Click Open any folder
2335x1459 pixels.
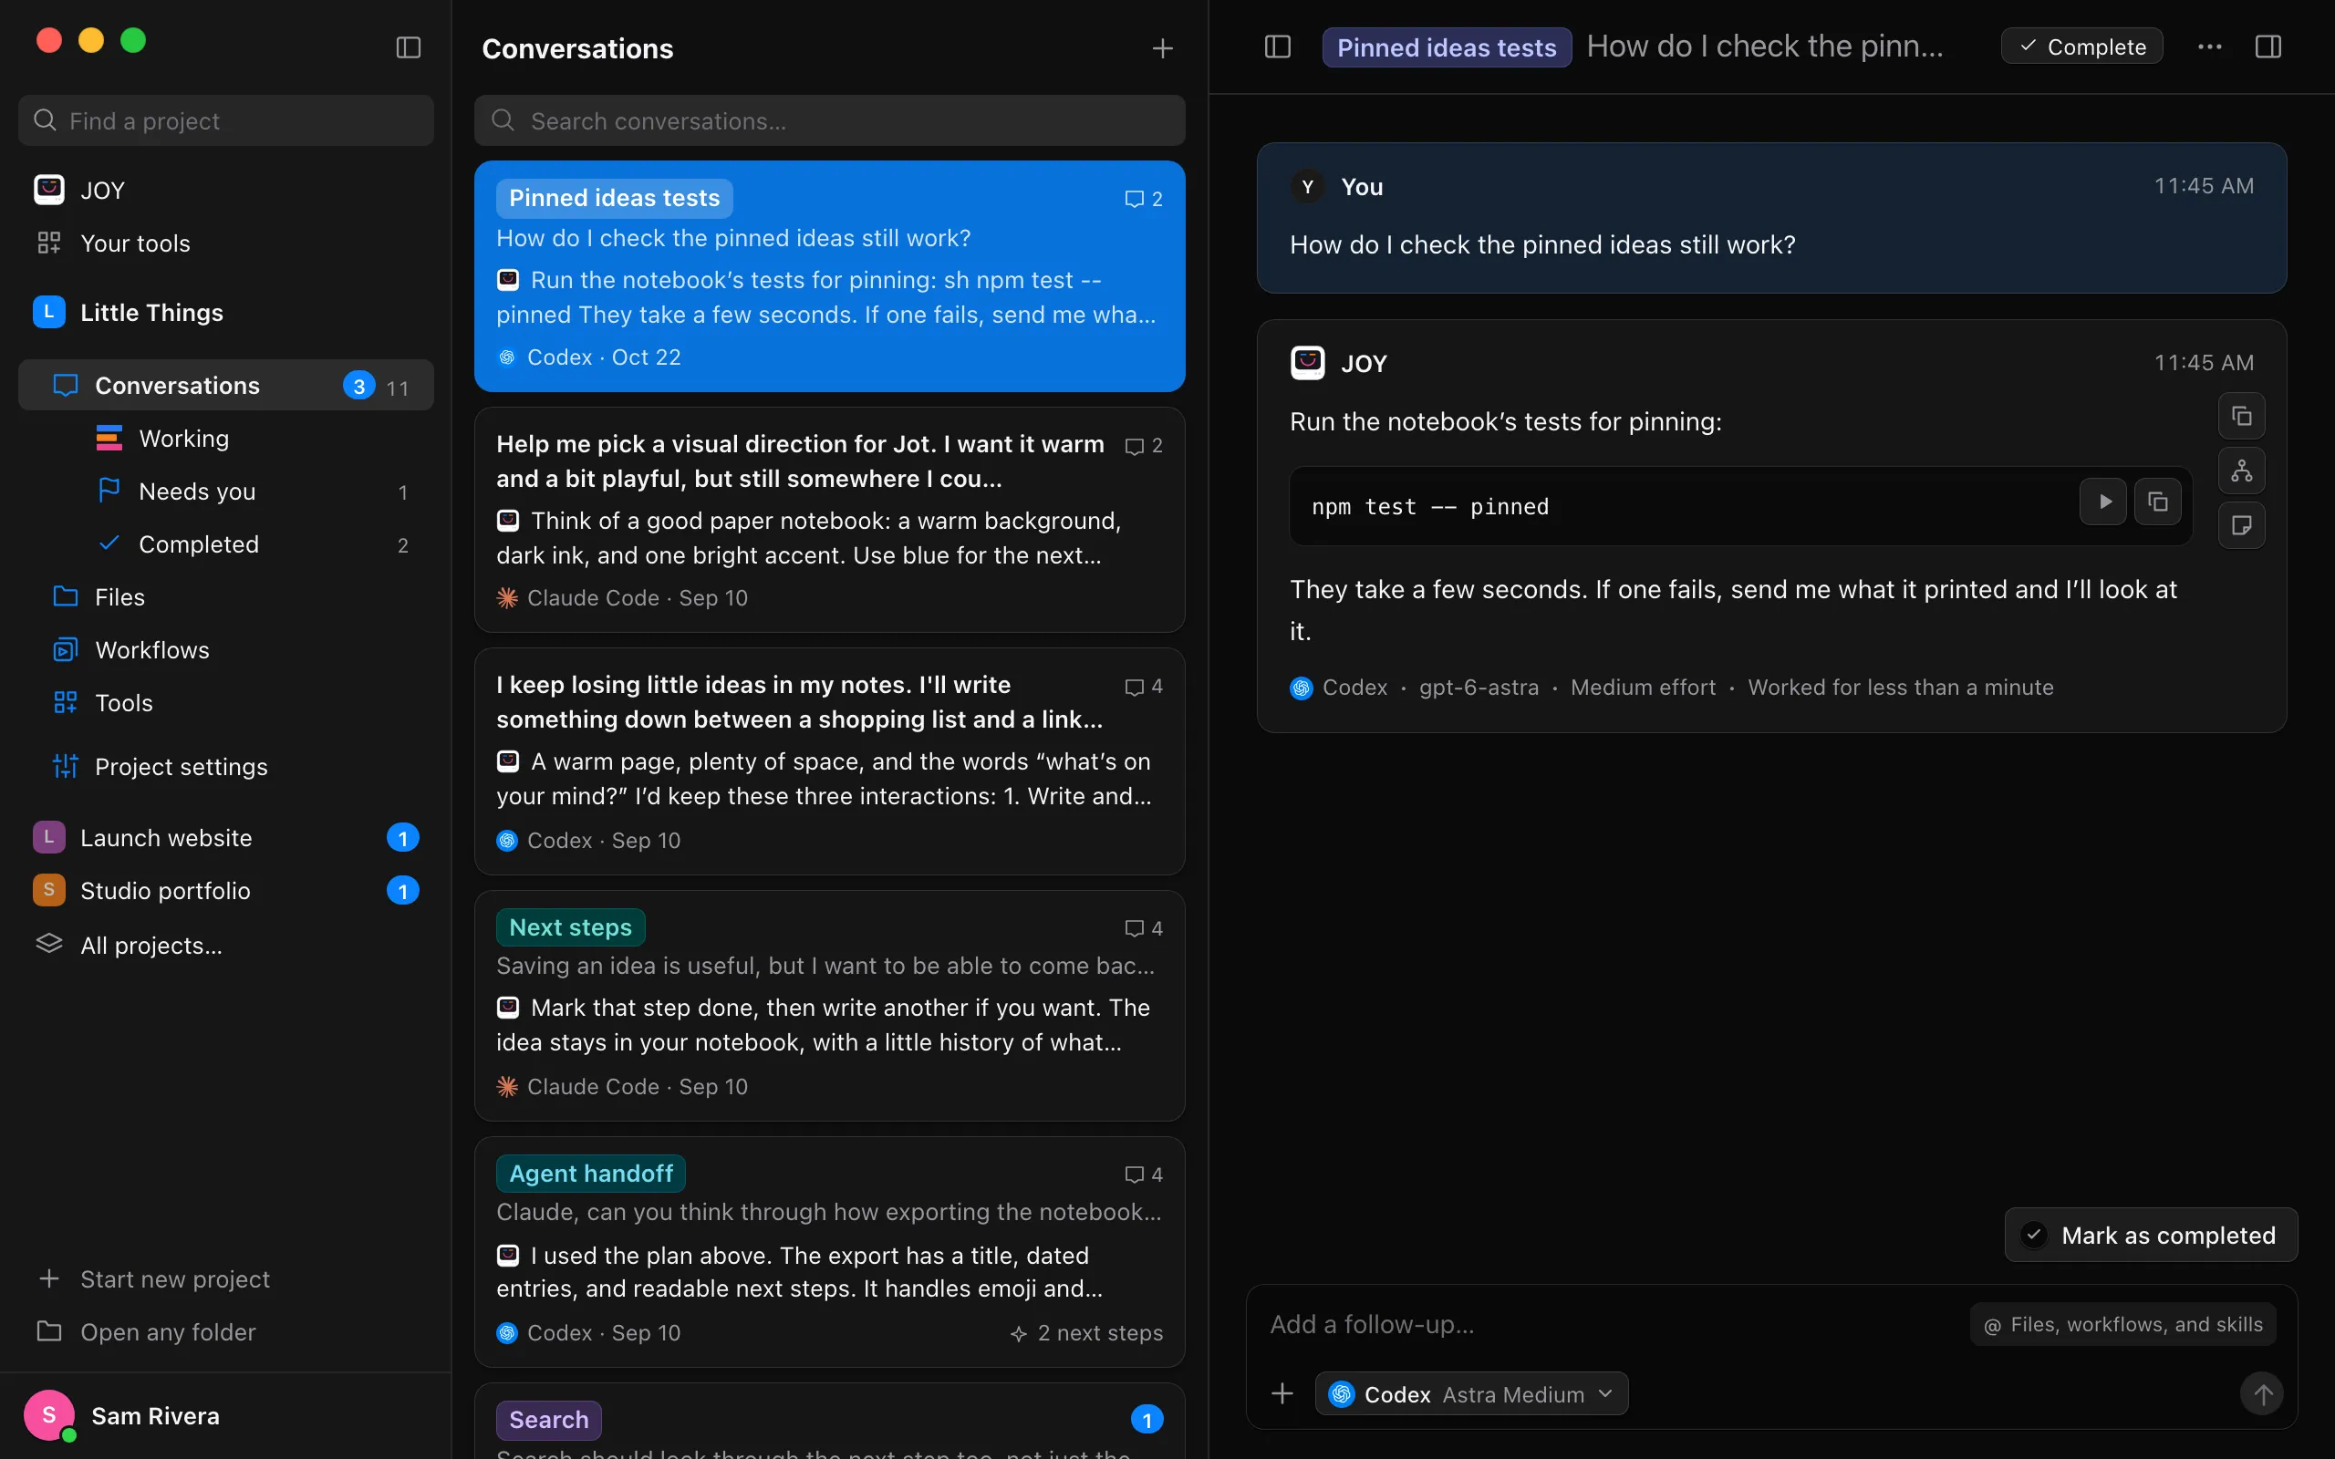tap(226, 1331)
